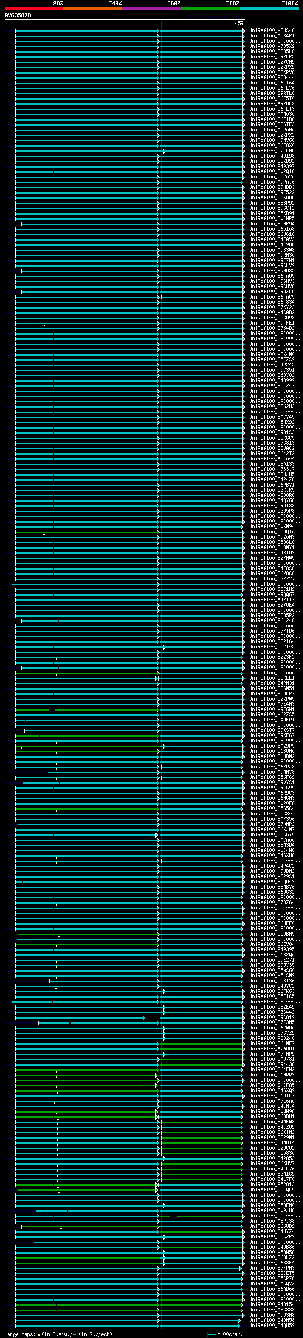The width and height of the screenshot is (303, 1338).
Task: Select label UniRef100_B6TAC5
Action: tap(272, 297)
